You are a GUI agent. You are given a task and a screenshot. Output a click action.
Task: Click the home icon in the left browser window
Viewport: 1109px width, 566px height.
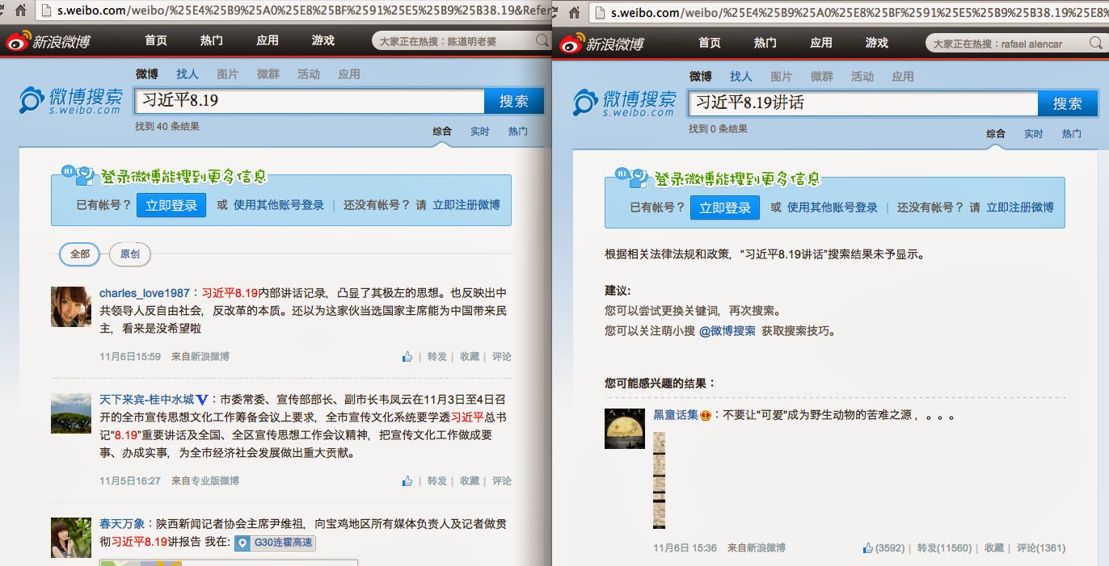(19, 11)
